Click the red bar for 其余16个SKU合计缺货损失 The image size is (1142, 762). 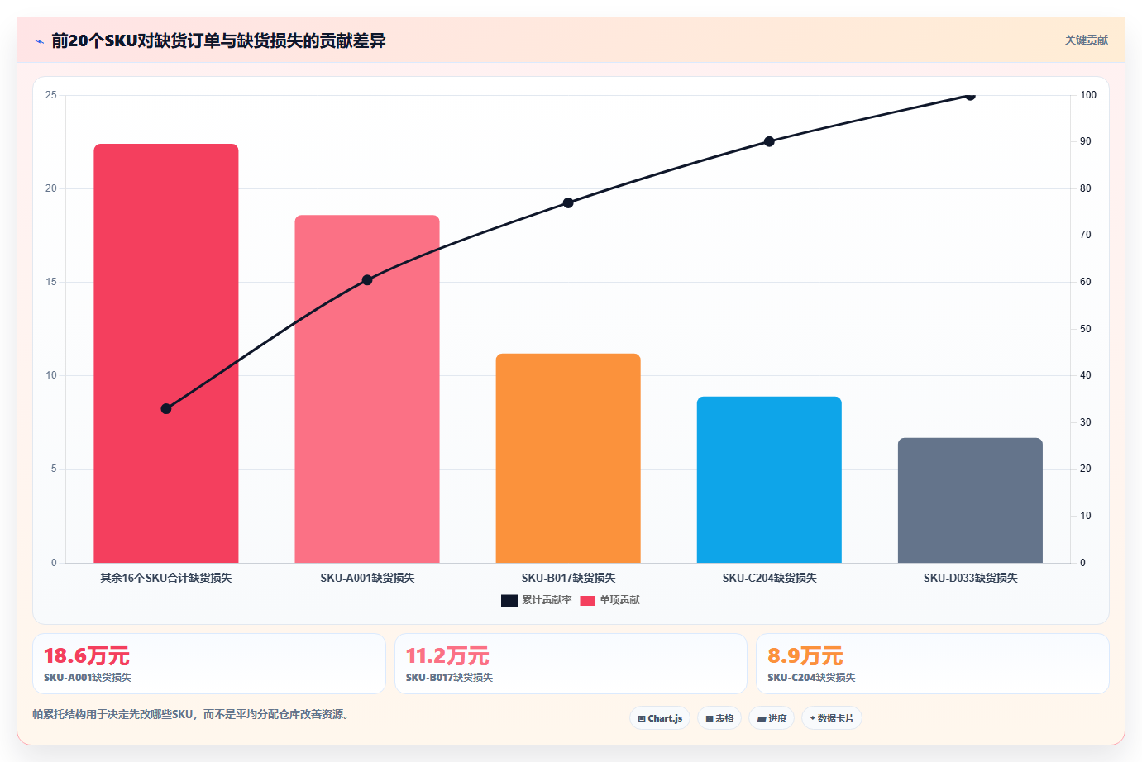(166, 354)
